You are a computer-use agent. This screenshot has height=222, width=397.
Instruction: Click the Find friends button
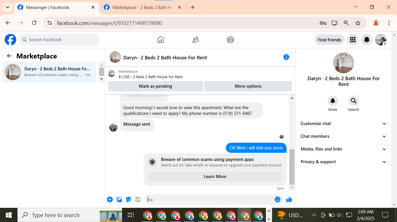tap(330, 40)
